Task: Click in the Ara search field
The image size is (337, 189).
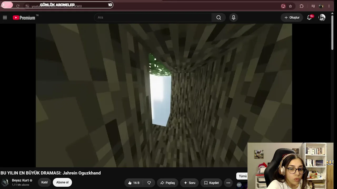Action: [153, 18]
